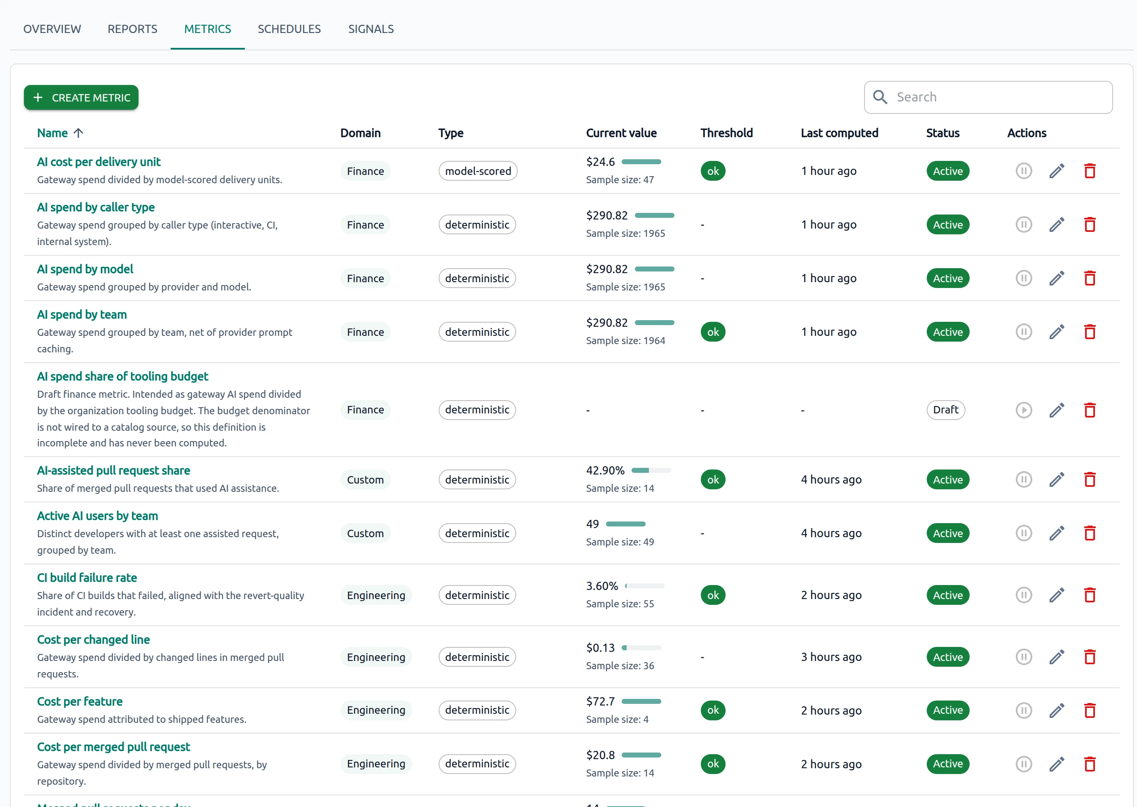Click the AI-assisted pull request share value bar
The width and height of the screenshot is (1137, 807).
pos(651,470)
